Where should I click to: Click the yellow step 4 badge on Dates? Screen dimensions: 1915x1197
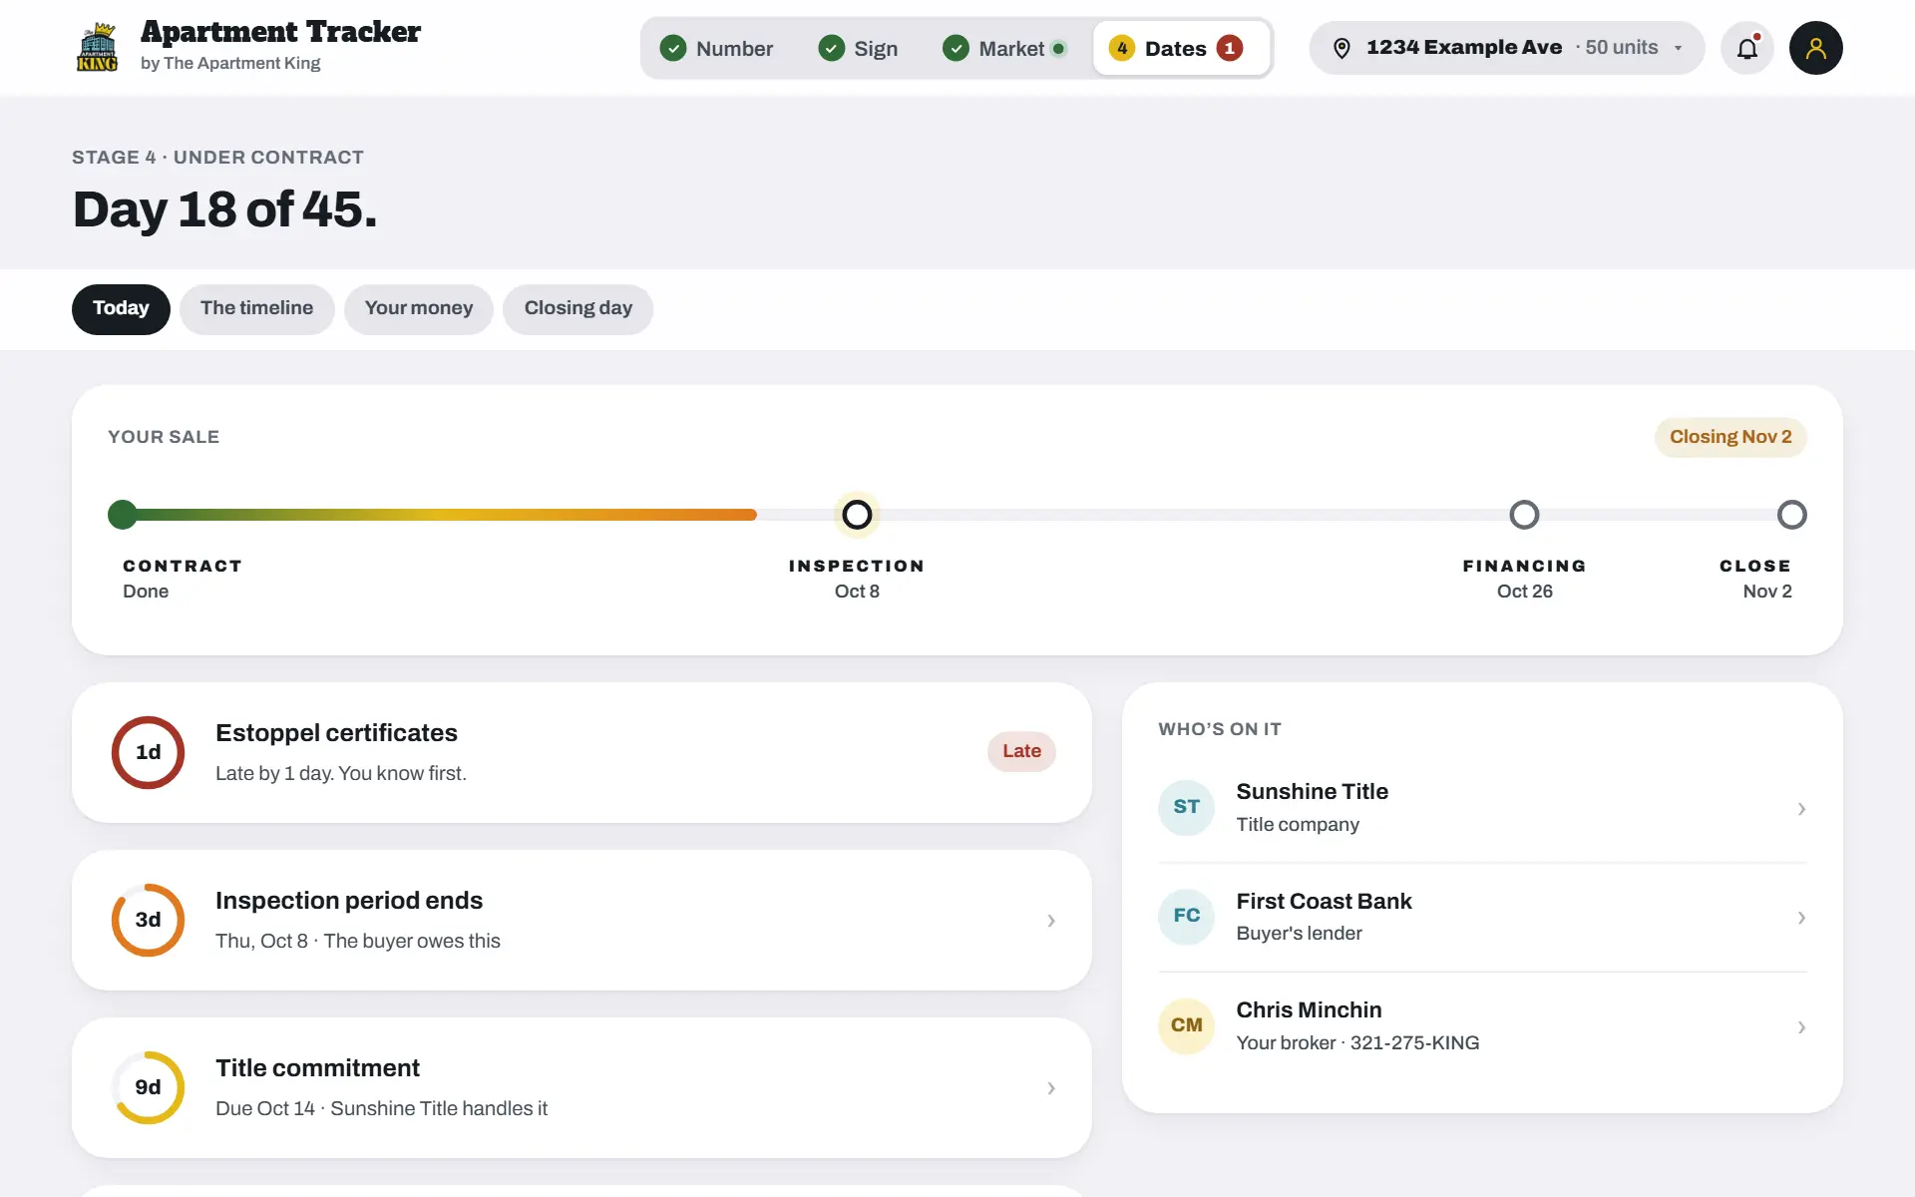[1122, 48]
